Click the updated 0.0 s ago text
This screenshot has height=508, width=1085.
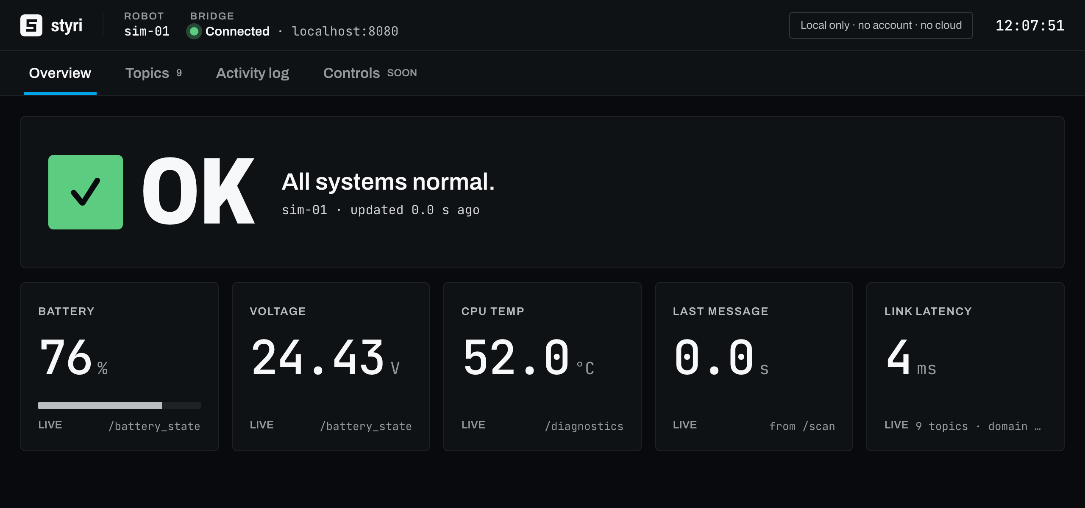[415, 210]
